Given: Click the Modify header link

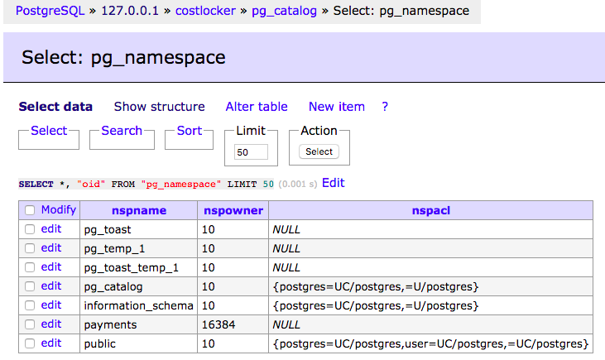Looking at the screenshot, I should tap(59, 209).
